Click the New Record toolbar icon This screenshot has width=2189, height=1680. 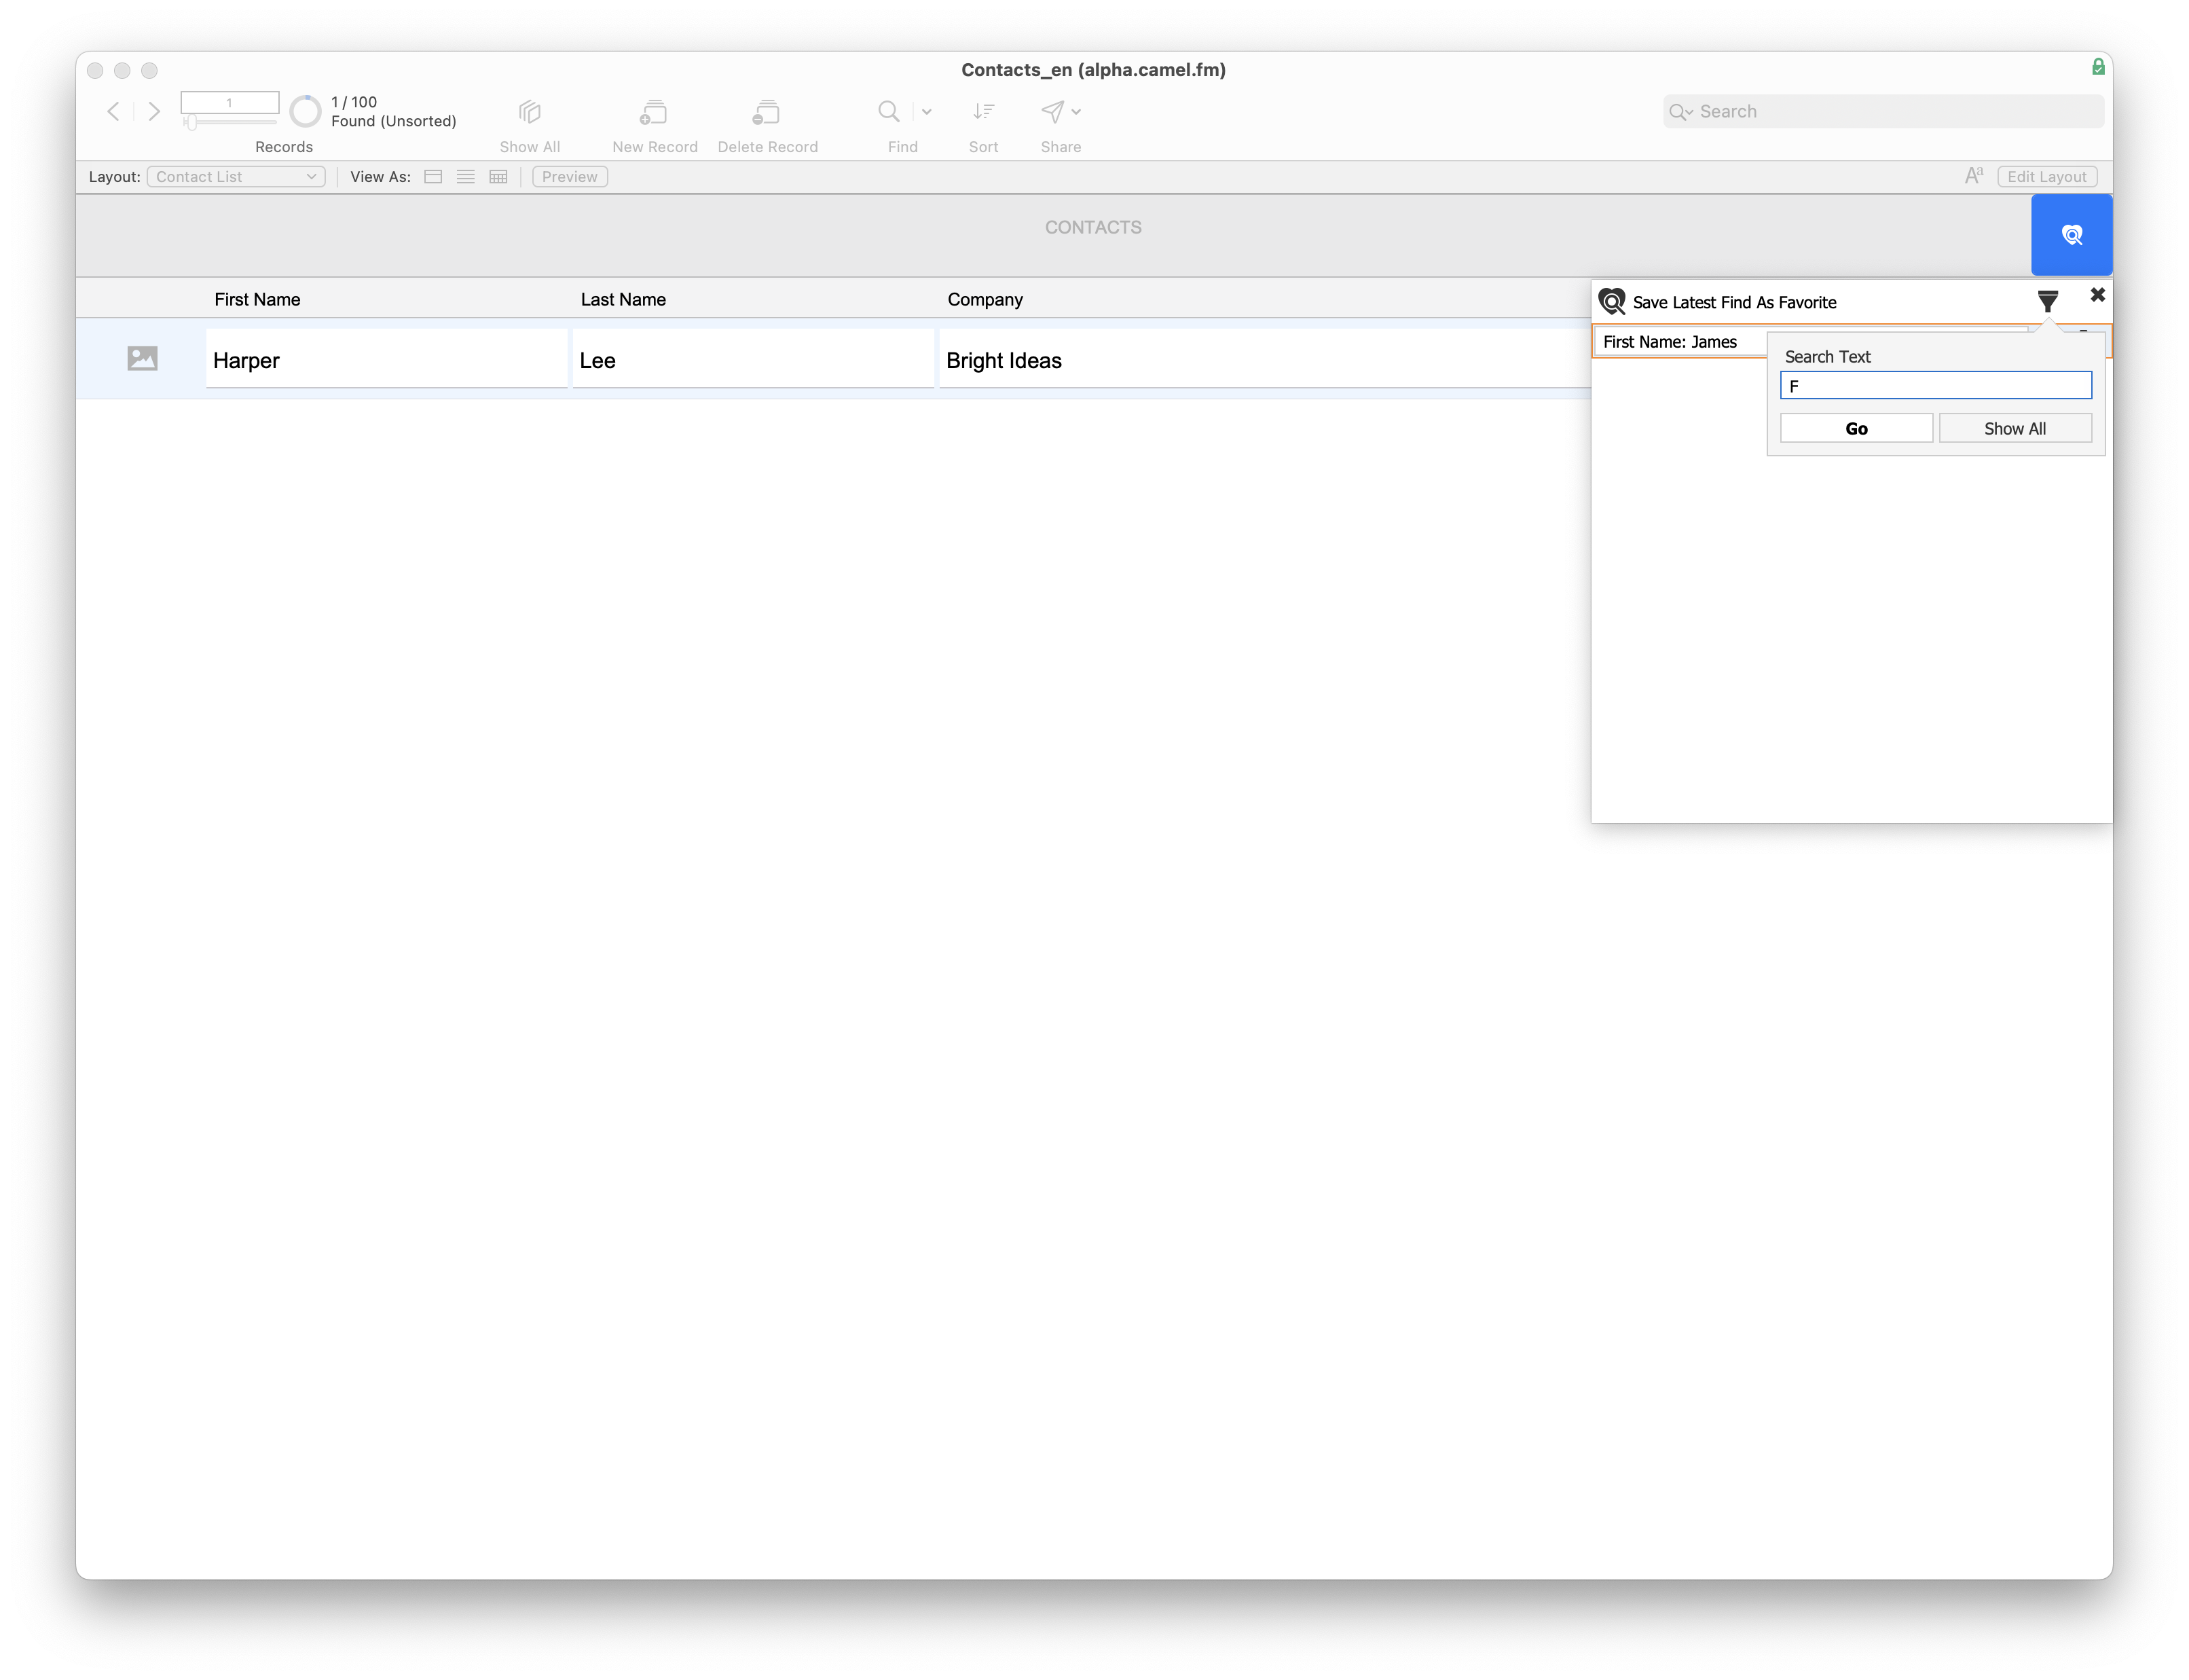[654, 112]
